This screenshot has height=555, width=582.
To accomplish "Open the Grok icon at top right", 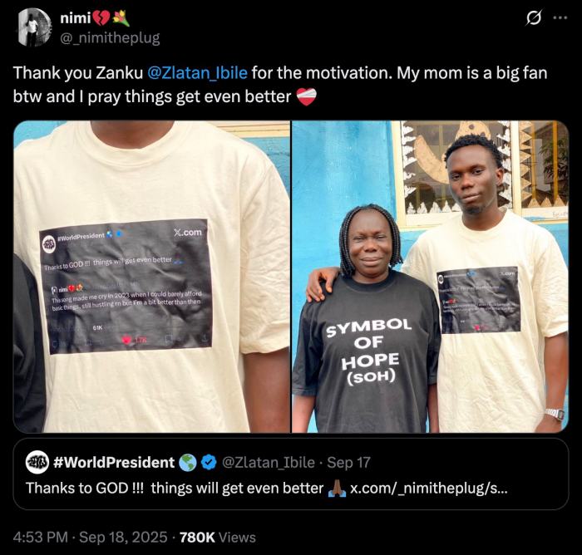I will pyautogui.click(x=535, y=18).
